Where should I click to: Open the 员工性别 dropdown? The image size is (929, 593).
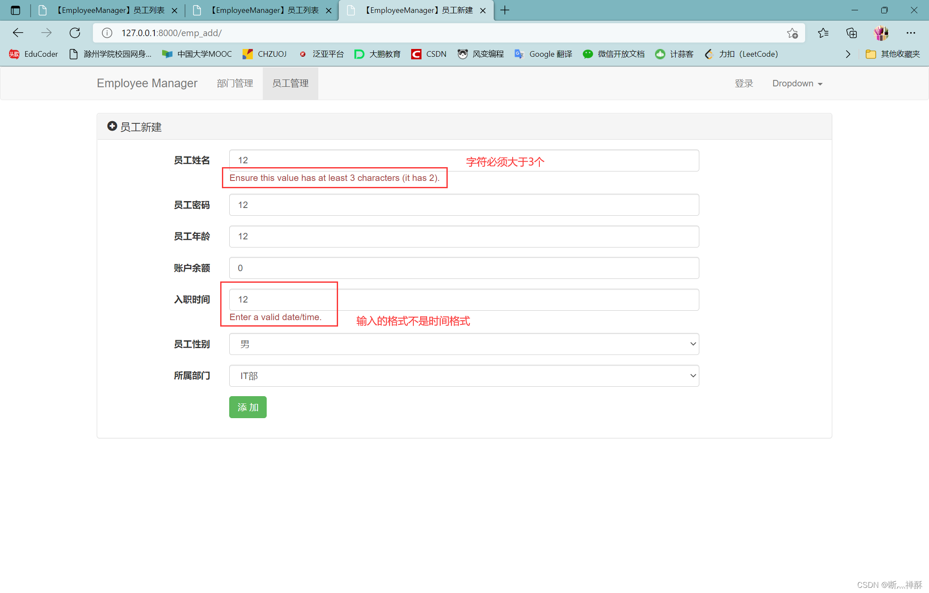(x=464, y=344)
